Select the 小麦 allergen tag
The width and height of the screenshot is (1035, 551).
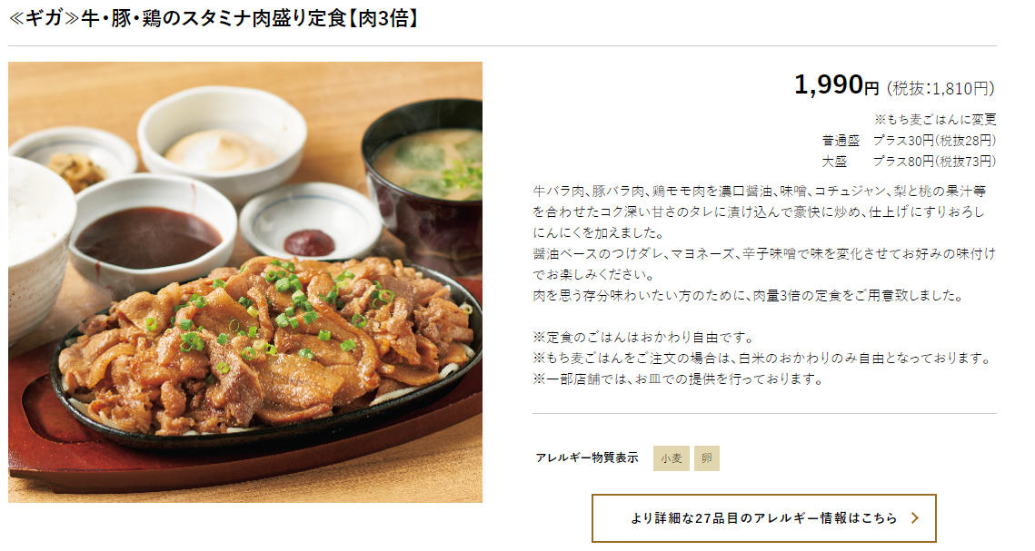pos(672,458)
